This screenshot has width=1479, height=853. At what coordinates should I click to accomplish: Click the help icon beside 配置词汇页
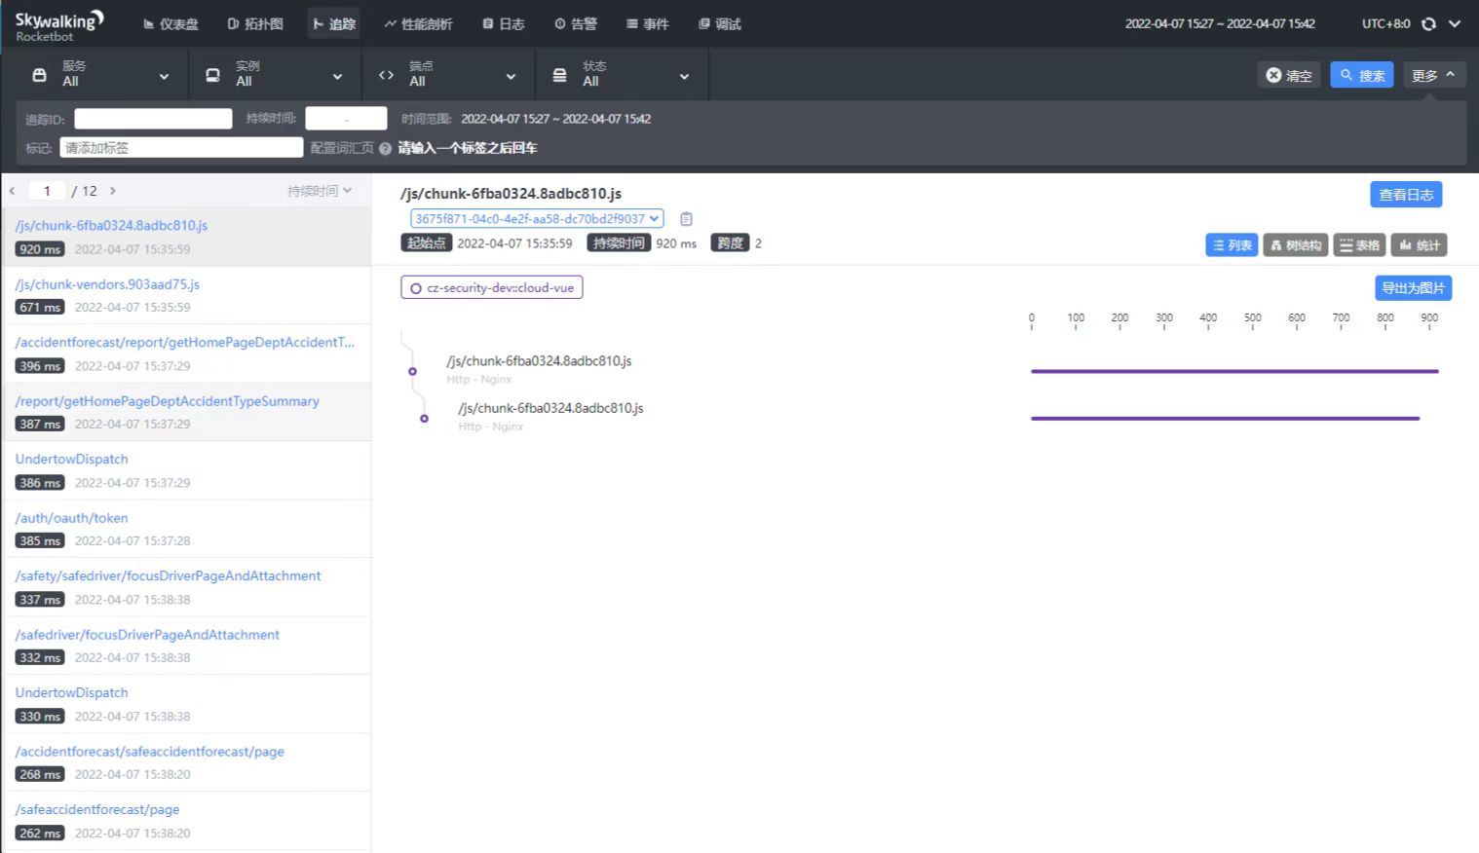point(385,148)
